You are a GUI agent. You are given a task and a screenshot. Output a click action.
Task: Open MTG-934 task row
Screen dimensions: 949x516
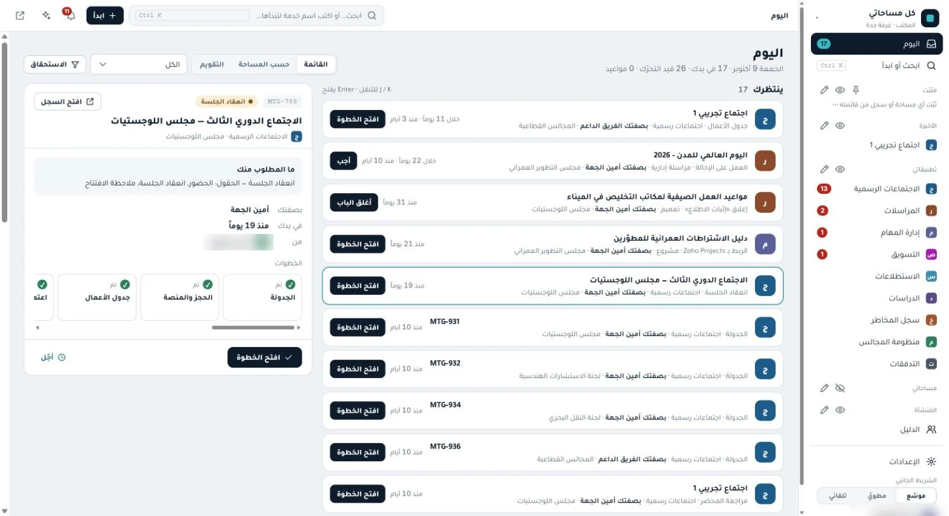tap(553, 411)
